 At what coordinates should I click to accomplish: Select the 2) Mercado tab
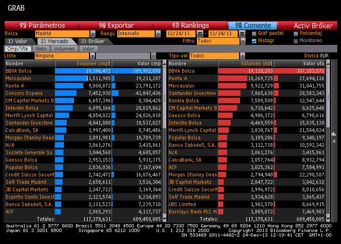pyautogui.click(x=56, y=41)
